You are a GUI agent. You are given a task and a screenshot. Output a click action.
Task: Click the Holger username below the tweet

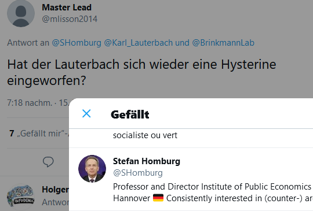tap(55, 190)
